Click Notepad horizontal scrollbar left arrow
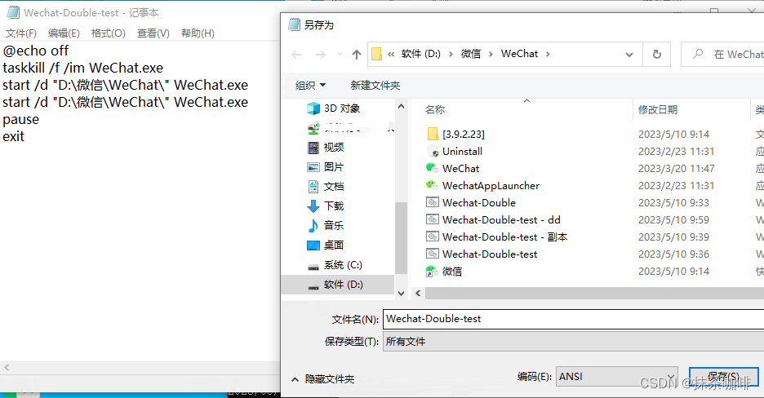Image resolution: width=764 pixels, height=398 pixels. click(x=7, y=367)
